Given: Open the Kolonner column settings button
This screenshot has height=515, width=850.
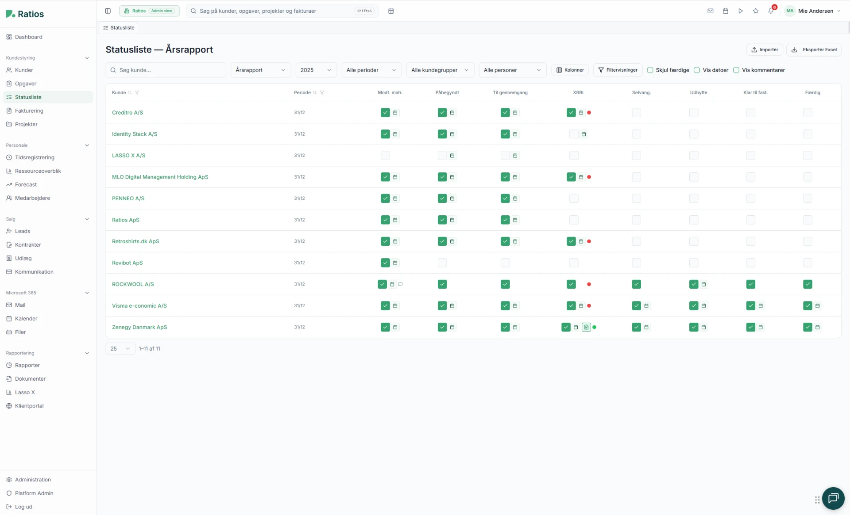Looking at the screenshot, I should [x=570, y=70].
